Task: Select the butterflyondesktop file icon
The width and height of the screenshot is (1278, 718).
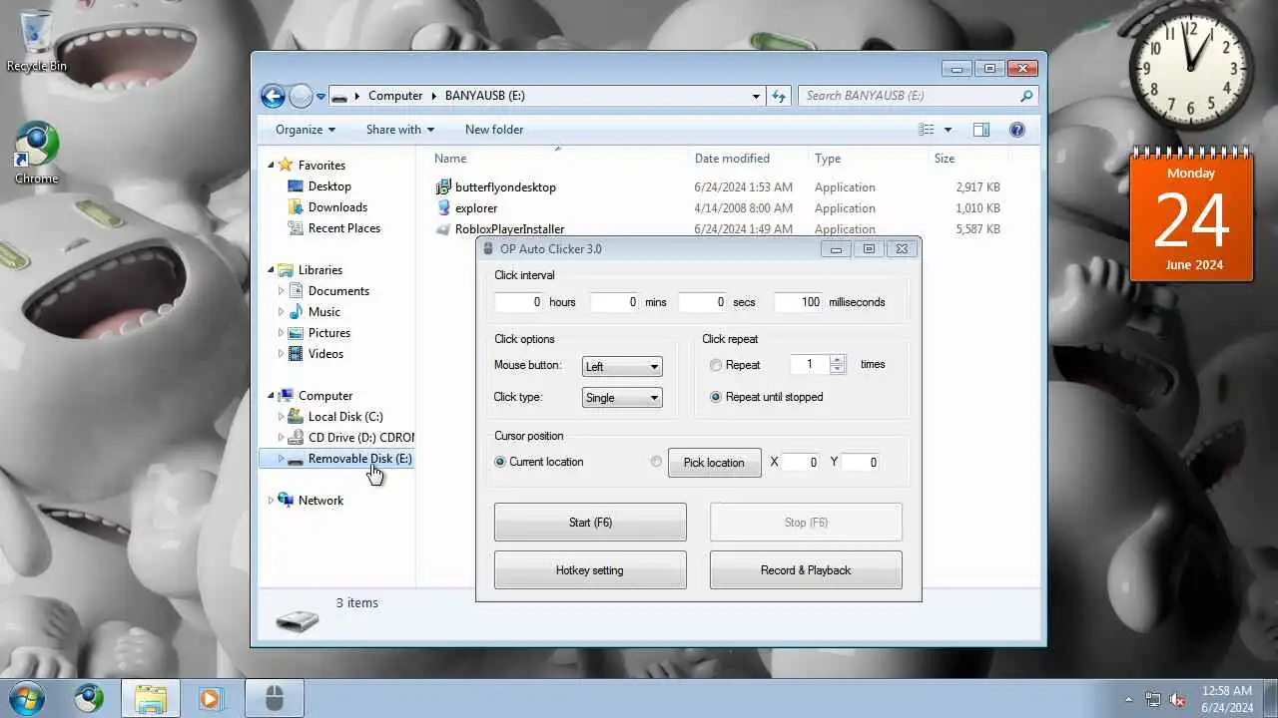Action: pos(444,186)
